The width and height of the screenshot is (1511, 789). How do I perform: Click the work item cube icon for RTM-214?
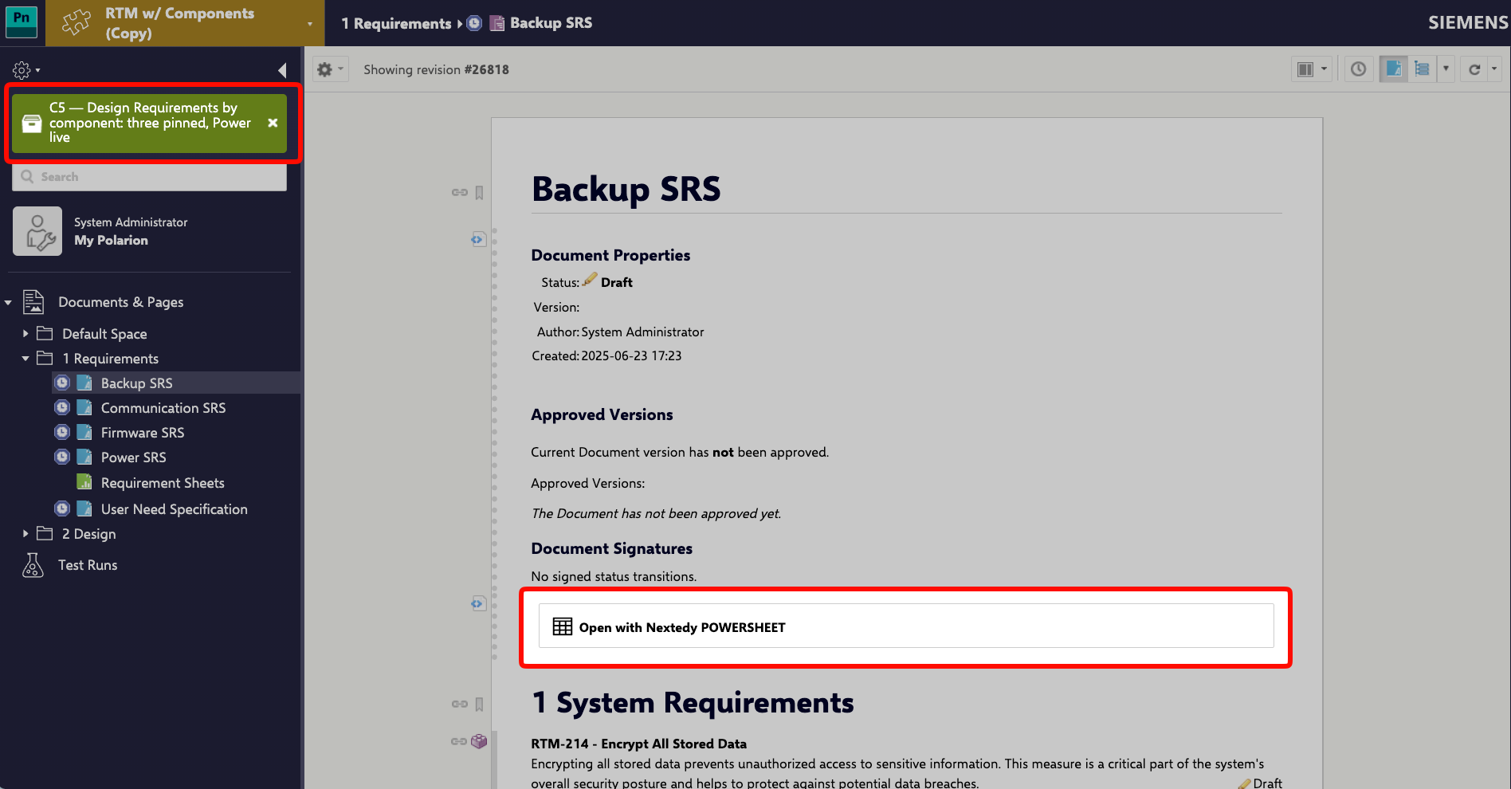(x=479, y=741)
